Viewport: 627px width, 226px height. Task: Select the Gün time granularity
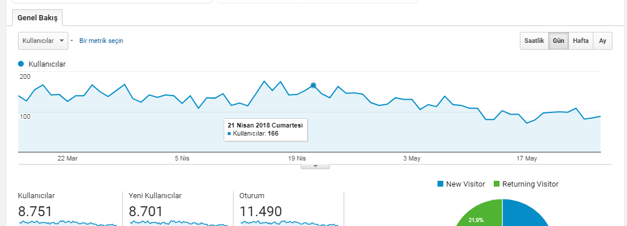coord(558,41)
